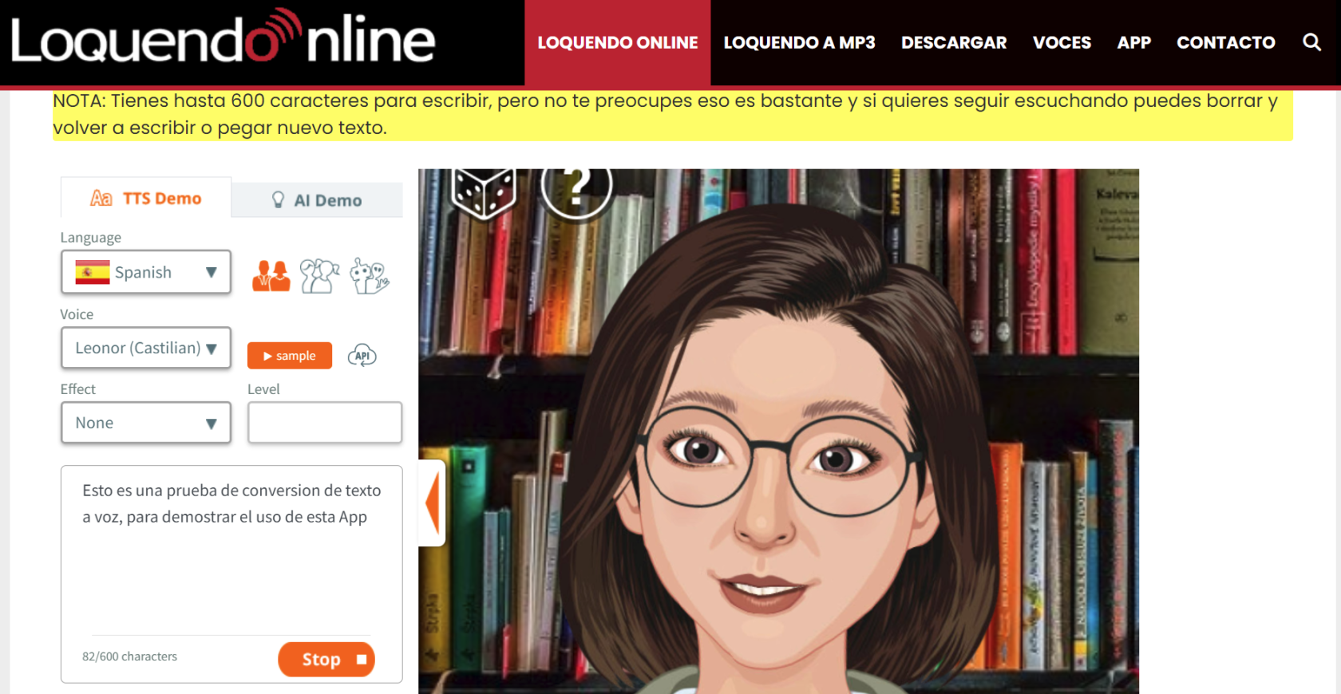Click the Loquendo Online site logo

223,37
